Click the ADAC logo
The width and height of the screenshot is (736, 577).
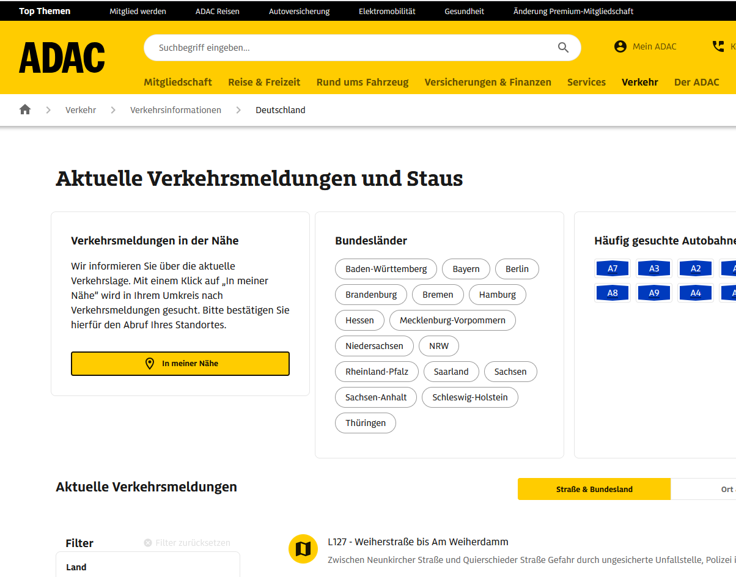click(x=62, y=58)
